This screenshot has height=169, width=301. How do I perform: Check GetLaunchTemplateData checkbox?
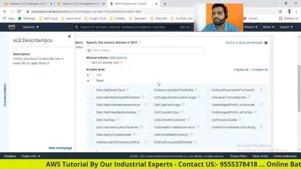pyautogui.click(x=208, y=97)
